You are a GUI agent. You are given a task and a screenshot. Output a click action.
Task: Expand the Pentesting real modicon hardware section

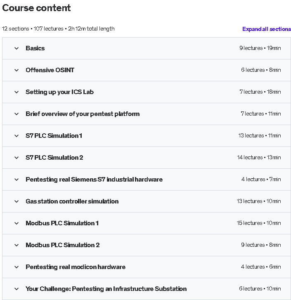17,267
